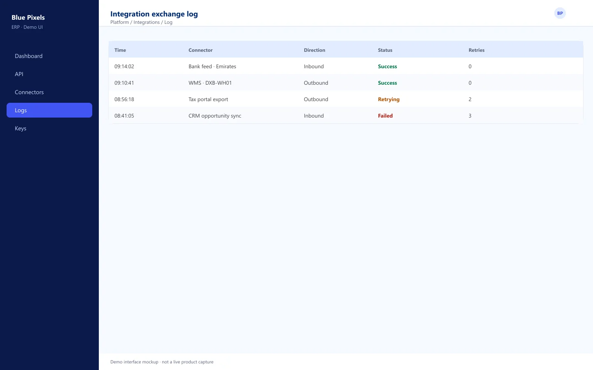The width and height of the screenshot is (593, 370).
Task: Click Inbound direction for CRM row
Action: 314,116
